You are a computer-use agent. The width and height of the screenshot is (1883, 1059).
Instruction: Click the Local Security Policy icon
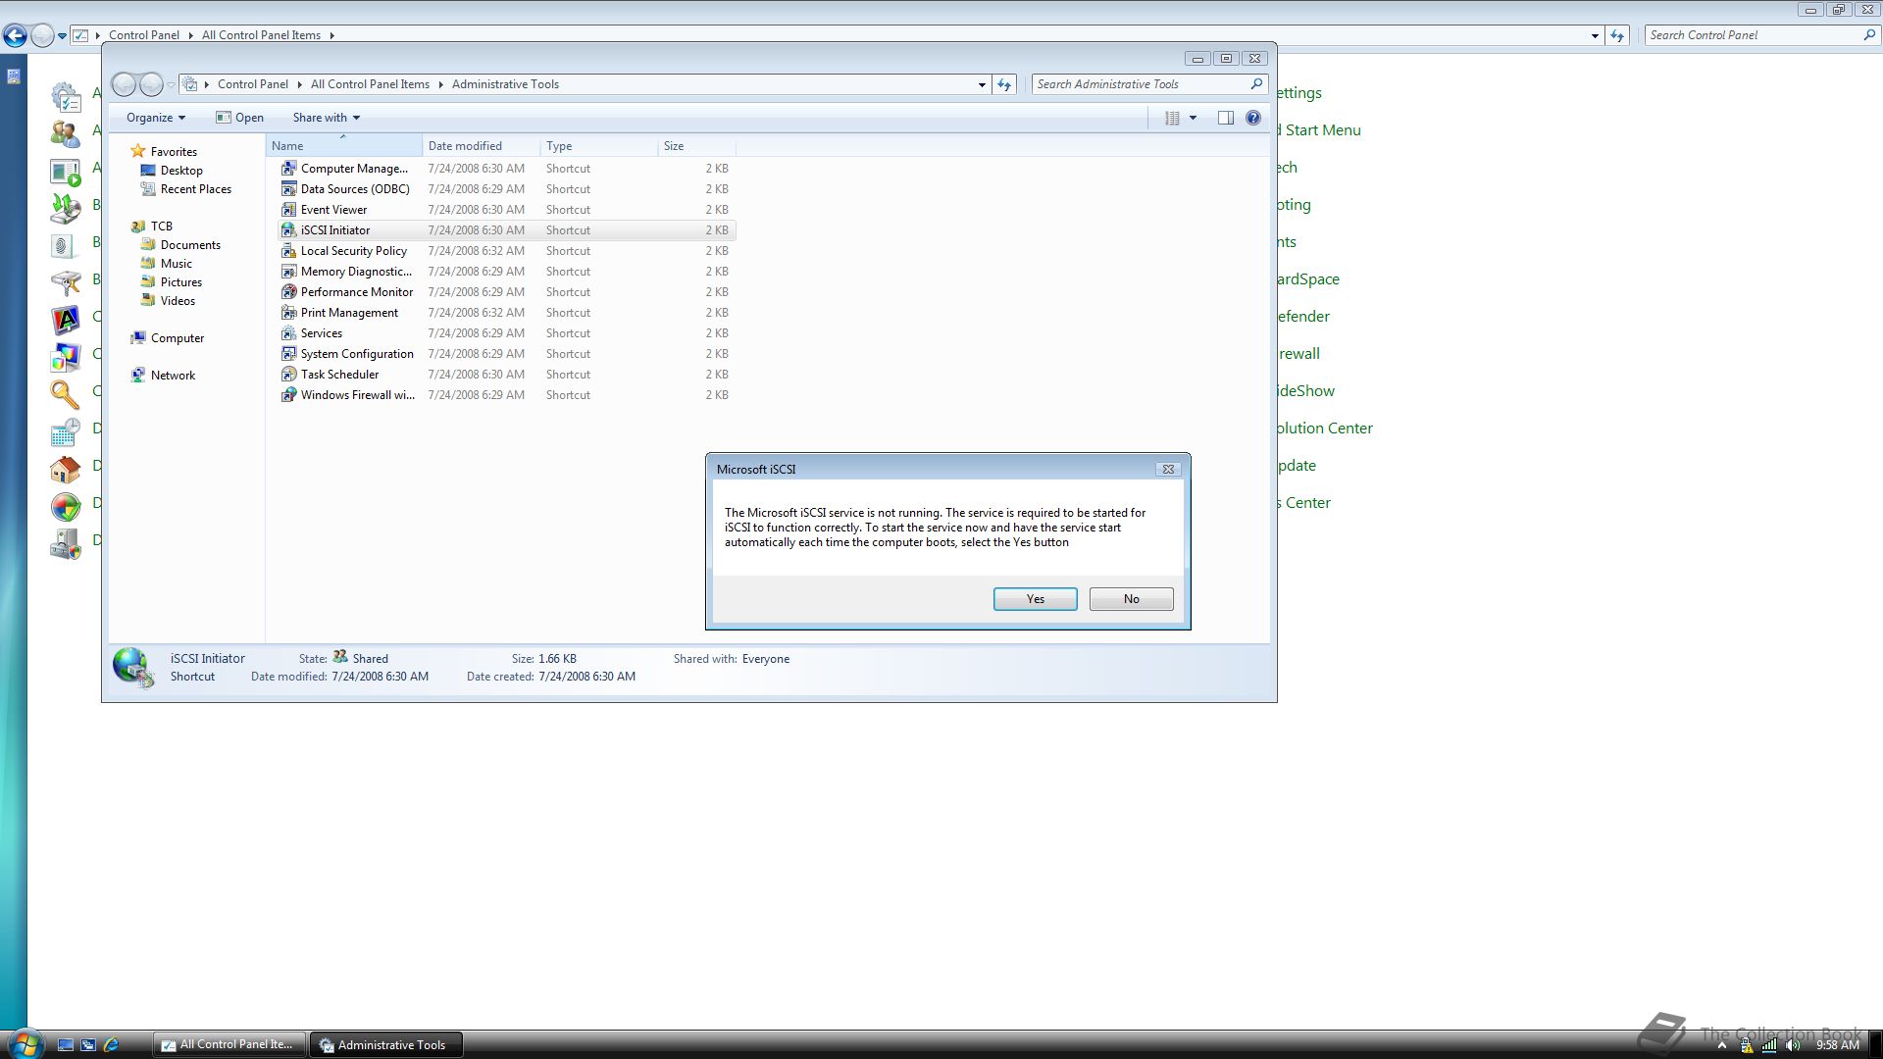coord(288,251)
